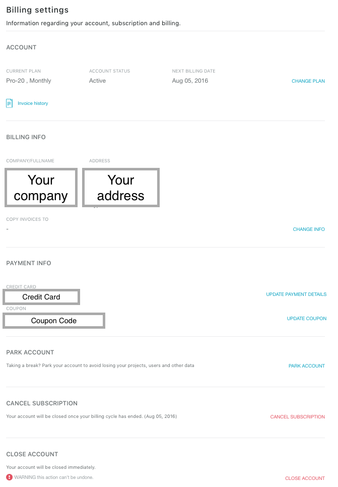This screenshot has height=487, width=338.
Task: Click the Active account status value
Action: pyautogui.click(x=97, y=81)
